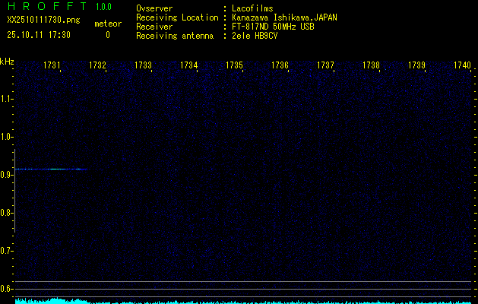Select the Kanazawa Ishikawa,JAPAN location text
Image resolution: width=478 pixels, height=304 pixels.
pos(285,17)
